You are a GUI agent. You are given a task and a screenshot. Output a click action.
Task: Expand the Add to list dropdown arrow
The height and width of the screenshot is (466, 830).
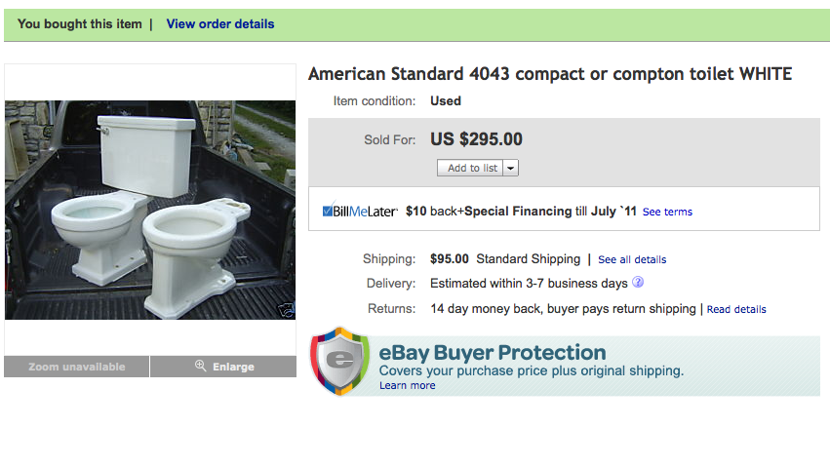point(511,168)
